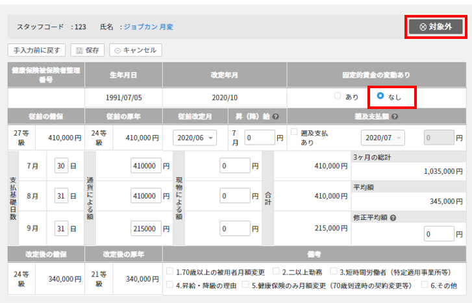Viewport: 472px width, 303px height.
Task: Enable the 遡及支払あり checkbox
Action: pyautogui.click(x=295, y=132)
